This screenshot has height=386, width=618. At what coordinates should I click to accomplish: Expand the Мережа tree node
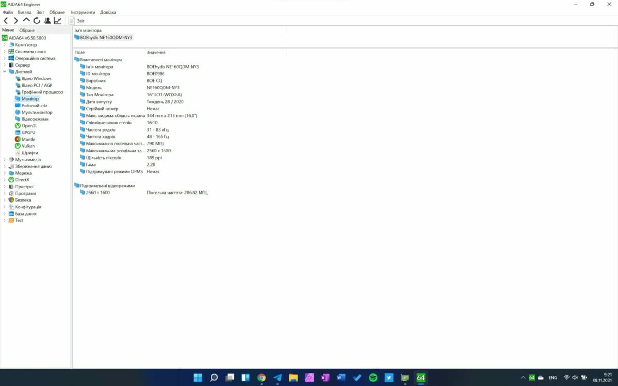(x=5, y=173)
